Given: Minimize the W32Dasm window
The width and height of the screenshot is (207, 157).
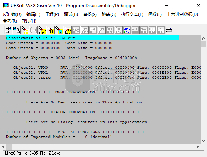Looking at the screenshot, I should (166, 5).
